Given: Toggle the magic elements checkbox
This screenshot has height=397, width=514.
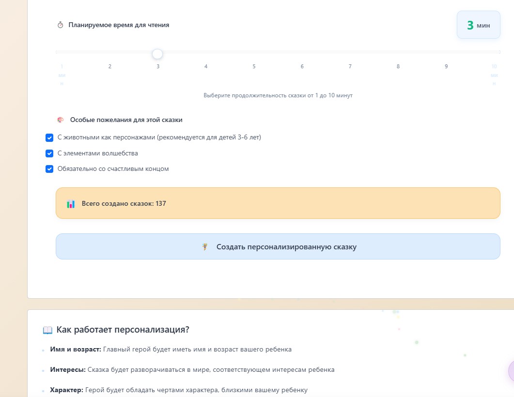Looking at the screenshot, I should tap(49, 153).
